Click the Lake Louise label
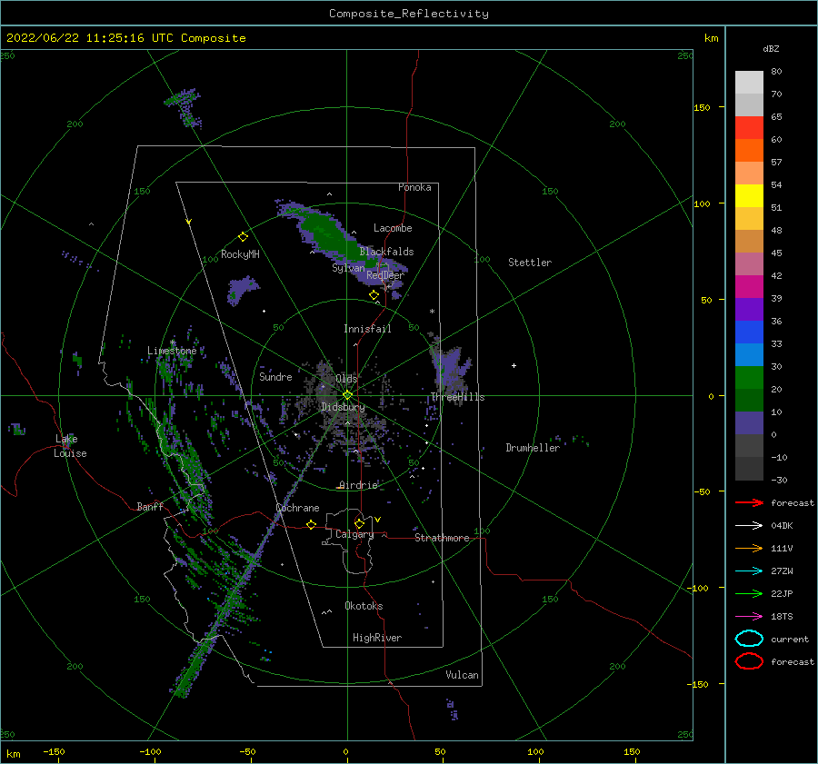Viewport: 818px width, 764px height. coord(70,446)
